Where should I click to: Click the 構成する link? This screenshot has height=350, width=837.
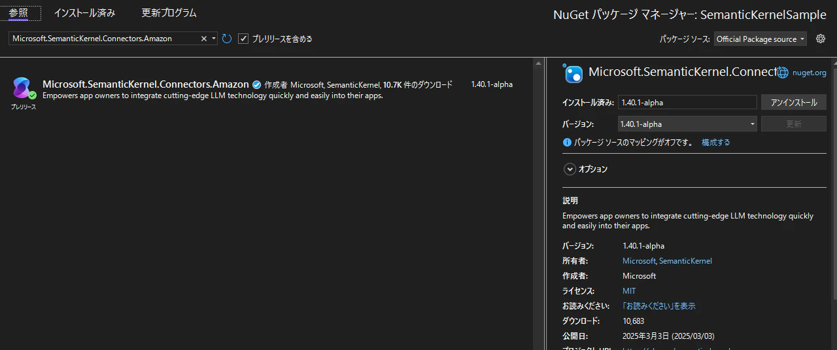(716, 142)
